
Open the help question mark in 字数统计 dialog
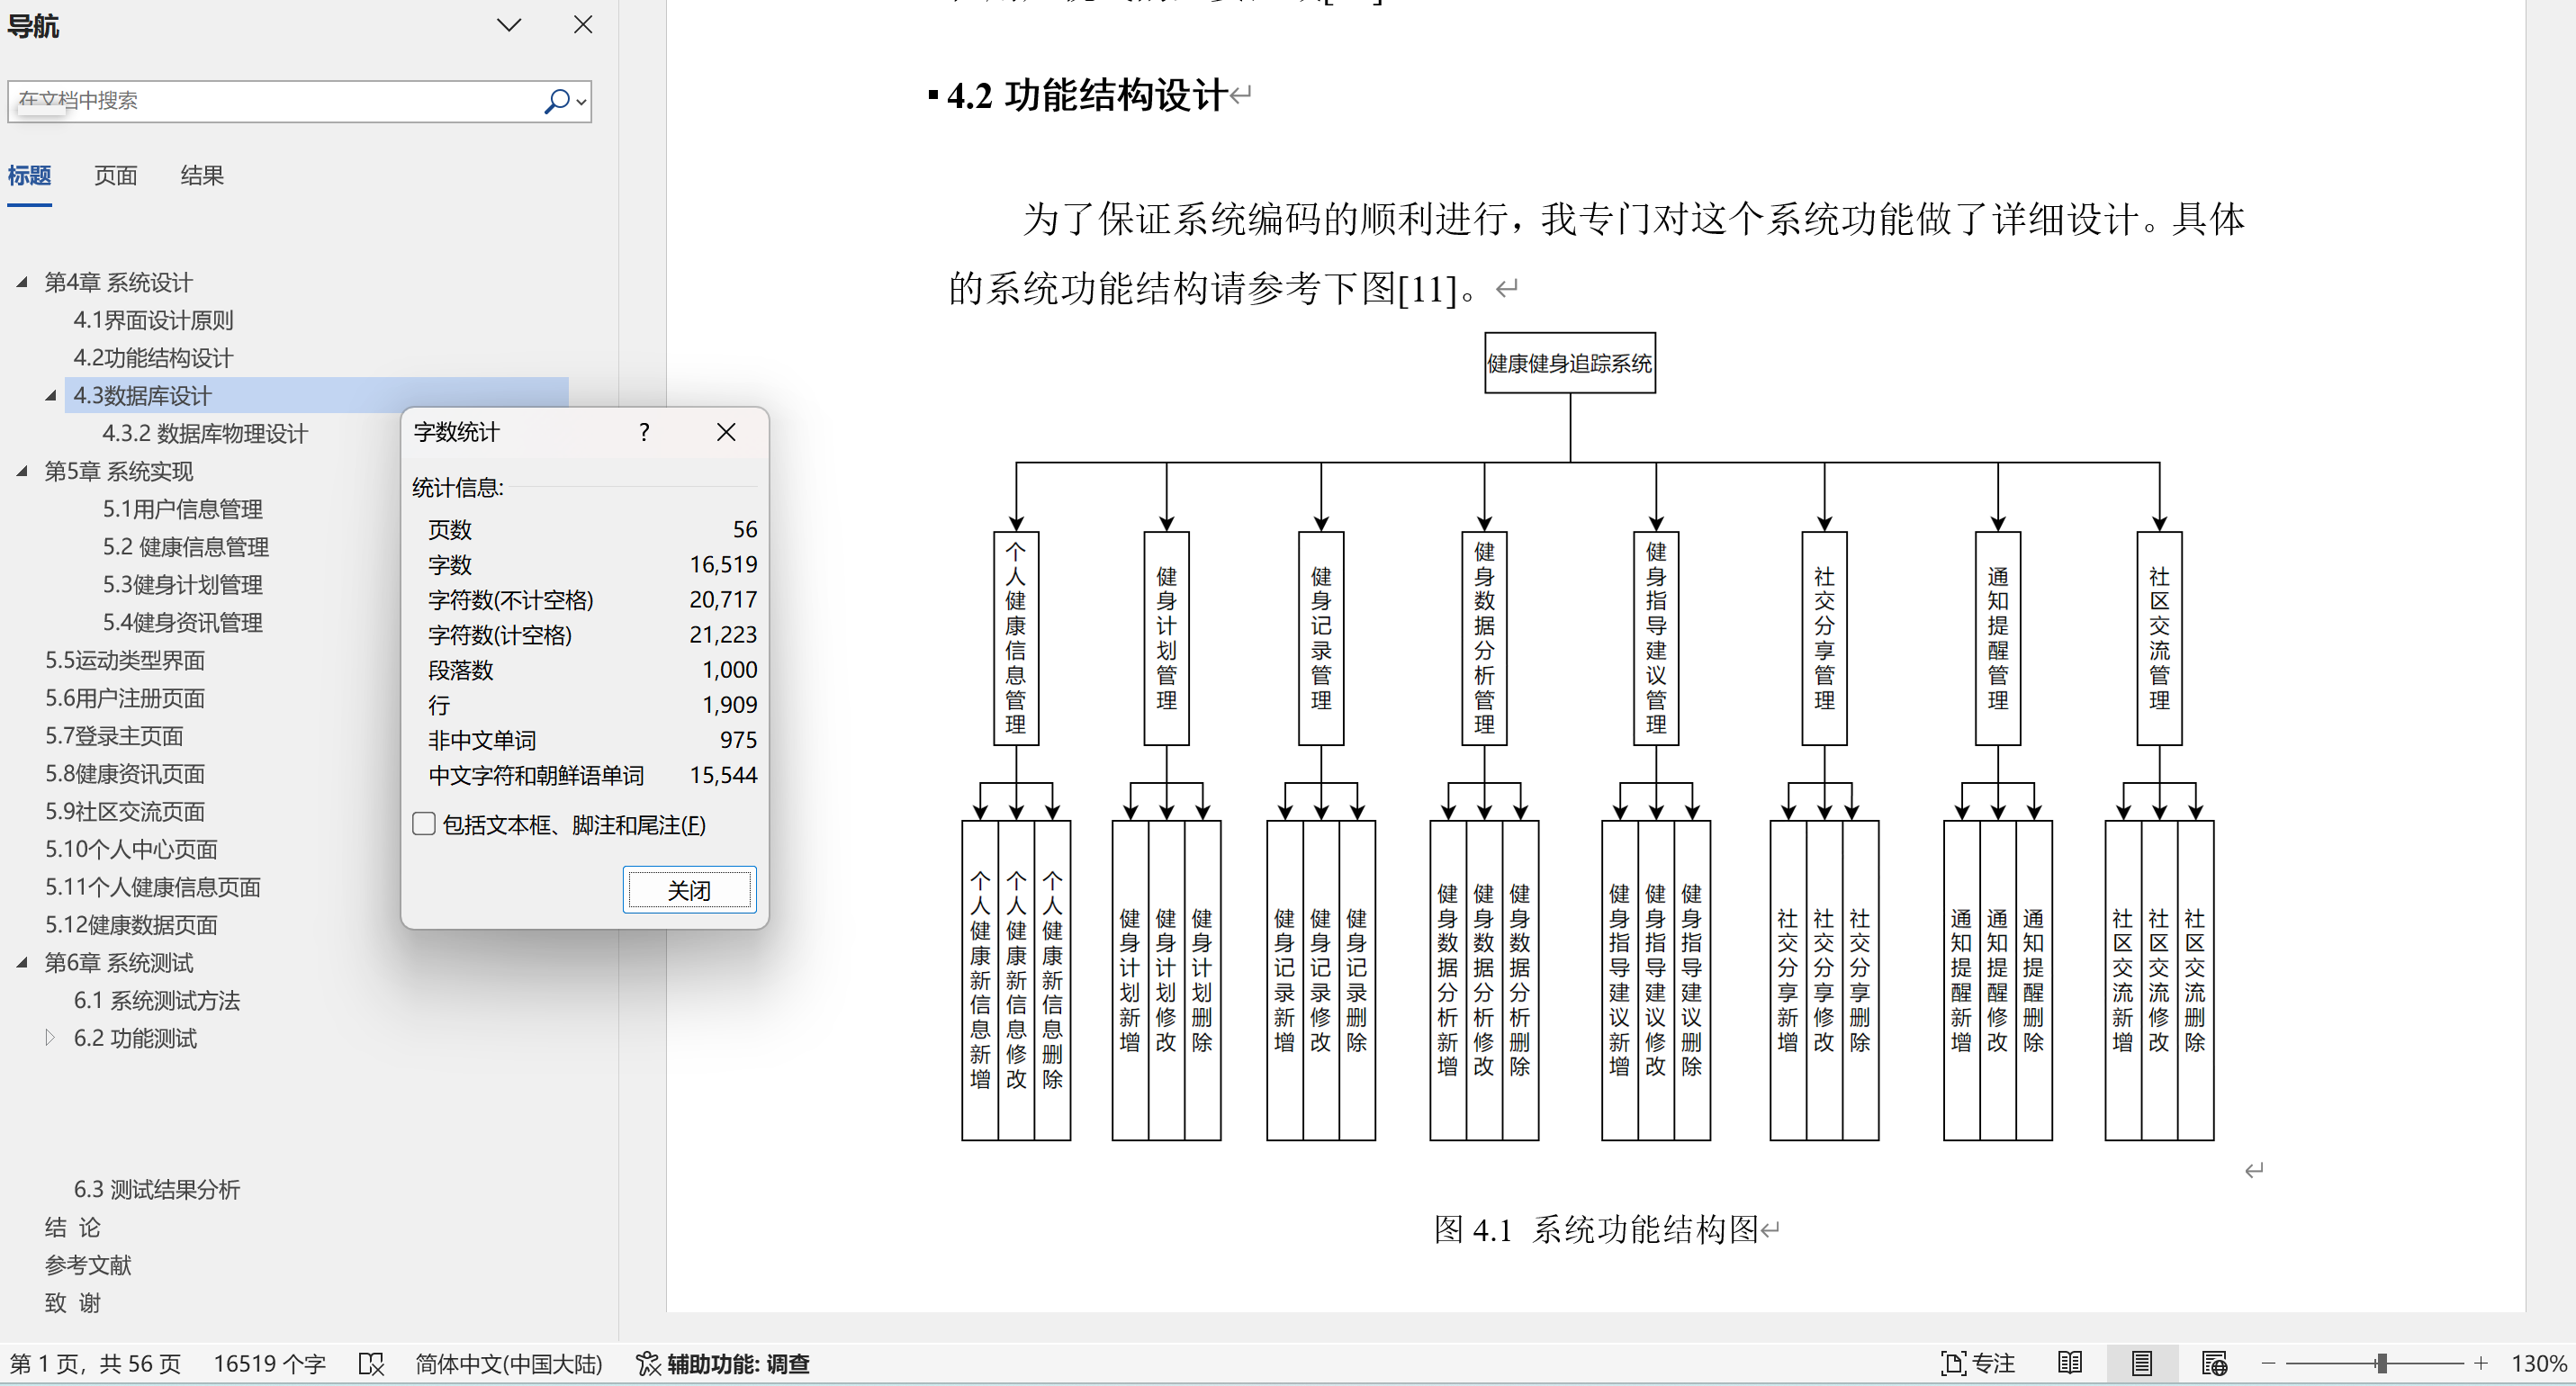(x=644, y=432)
